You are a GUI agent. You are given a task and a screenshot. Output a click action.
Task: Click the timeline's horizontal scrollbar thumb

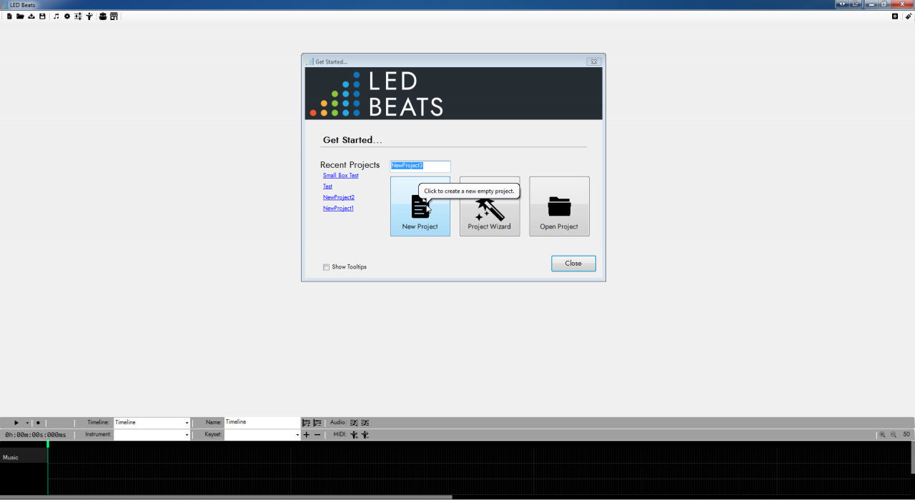pyautogui.click(x=226, y=497)
